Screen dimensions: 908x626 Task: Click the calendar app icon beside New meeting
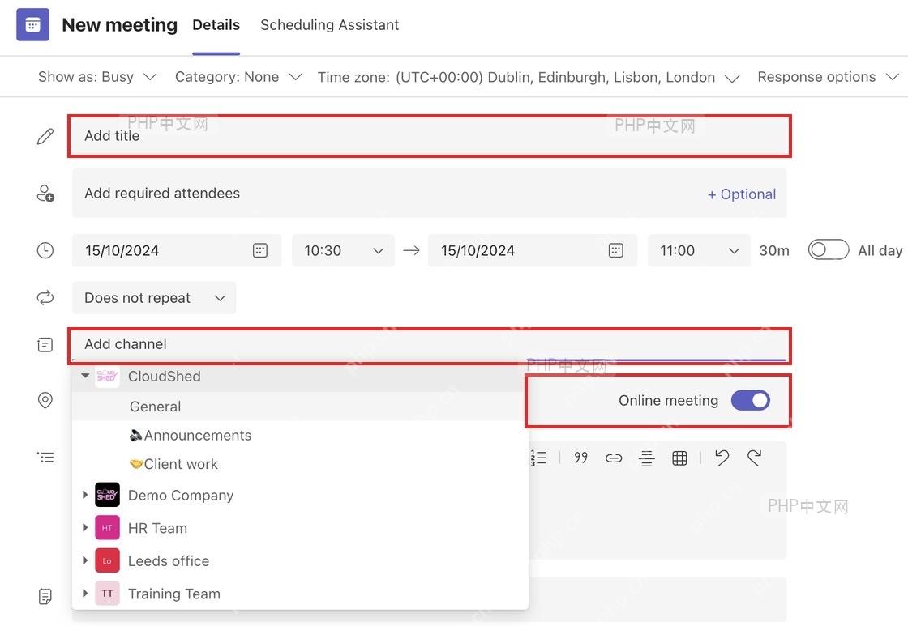click(x=32, y=25)
